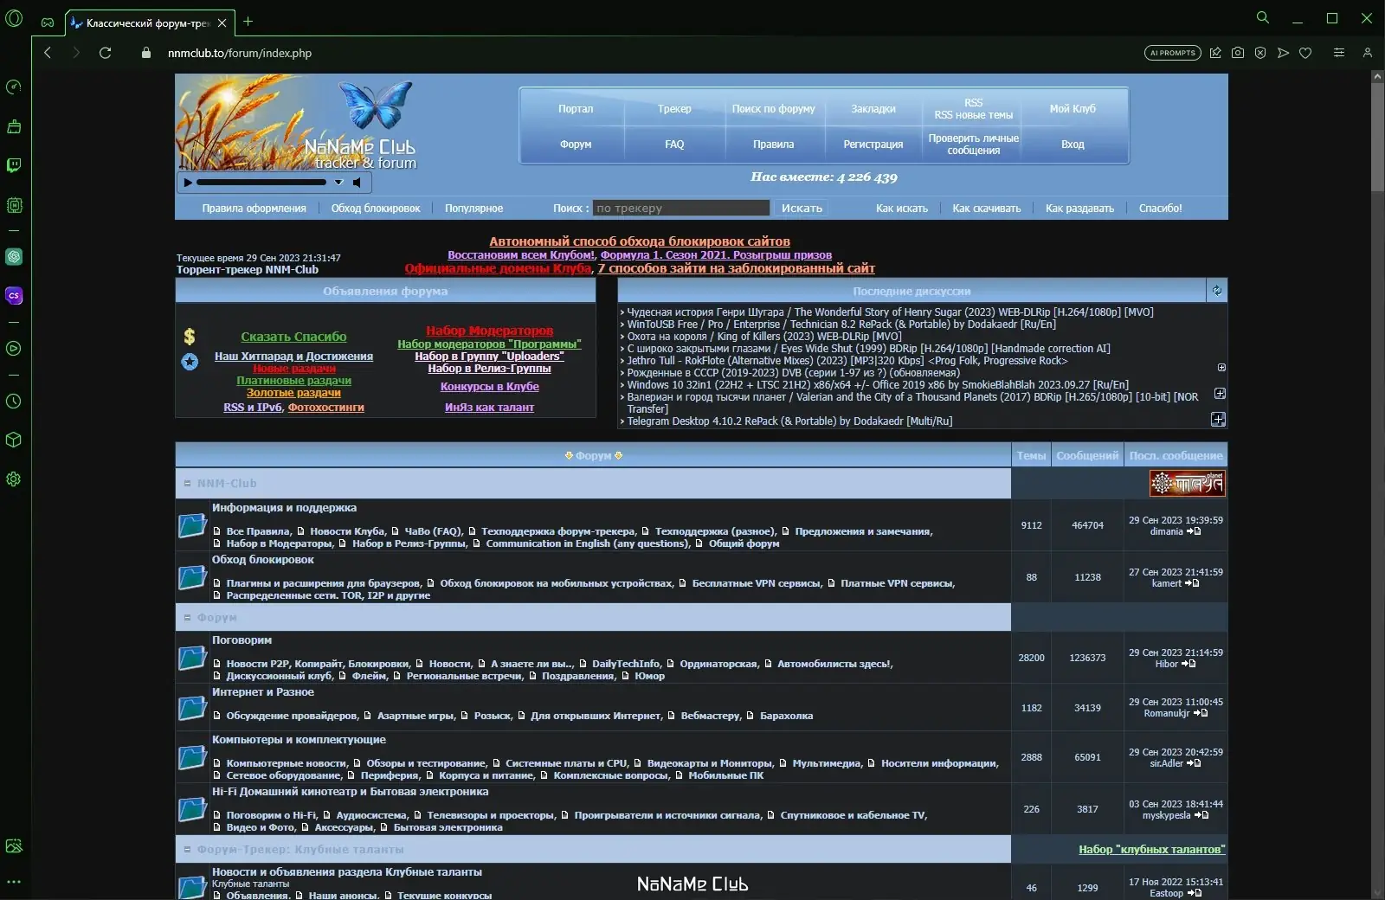Open the Юмор subforum link
This screenshot has height=900, width=1385.
pos(649,676)
